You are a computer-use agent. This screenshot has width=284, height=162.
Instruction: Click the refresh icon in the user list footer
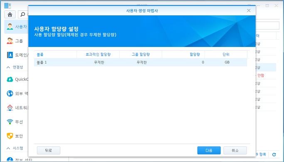(274, 155)
